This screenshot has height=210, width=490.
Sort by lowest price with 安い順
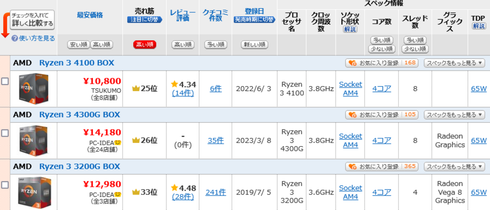(x=78, y=45)
